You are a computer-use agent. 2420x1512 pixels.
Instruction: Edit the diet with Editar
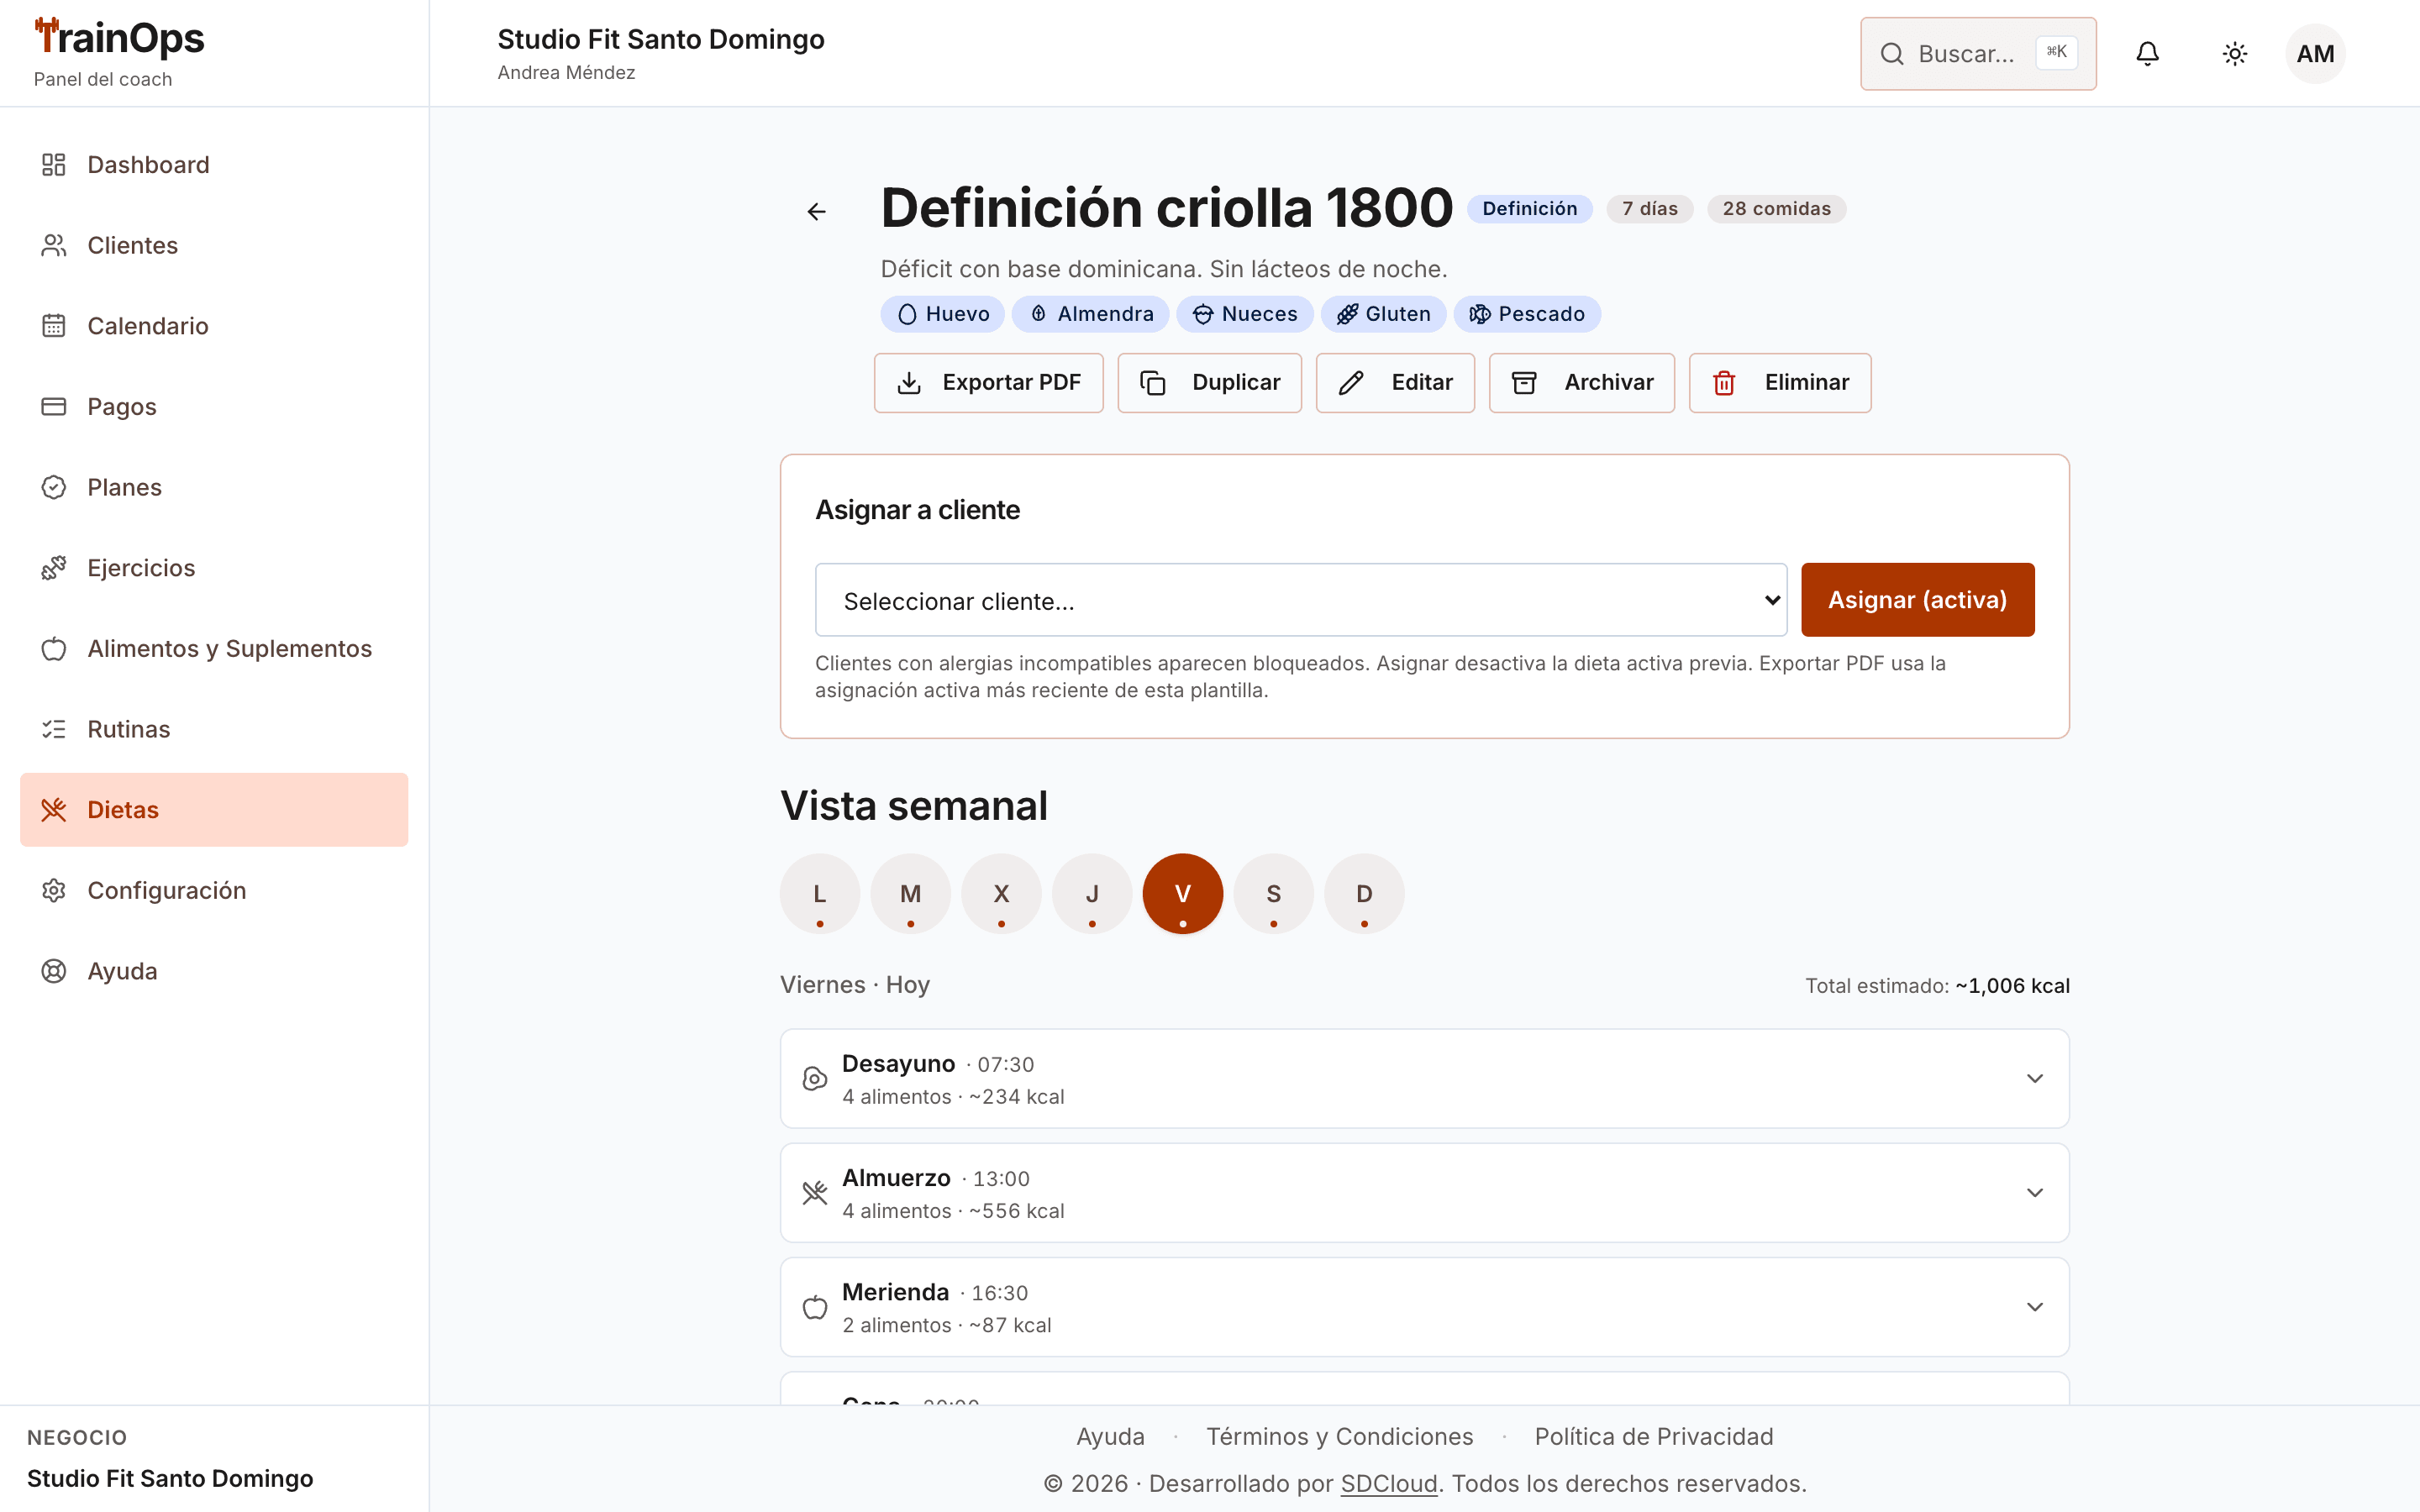point(1395,383)
